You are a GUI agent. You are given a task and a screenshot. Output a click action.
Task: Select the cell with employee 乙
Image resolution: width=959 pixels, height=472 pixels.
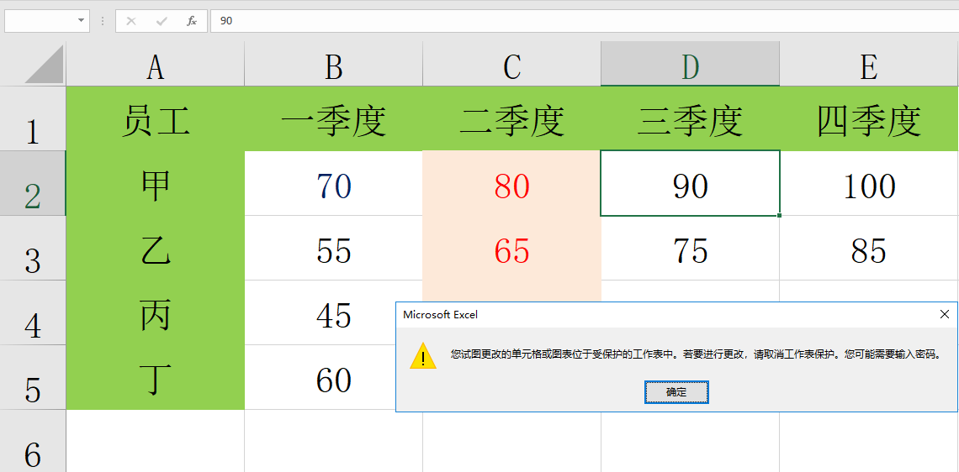click(x=156, y=248)
